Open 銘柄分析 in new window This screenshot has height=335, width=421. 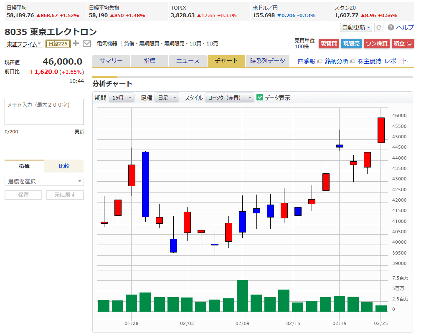(x=340, y=61)
